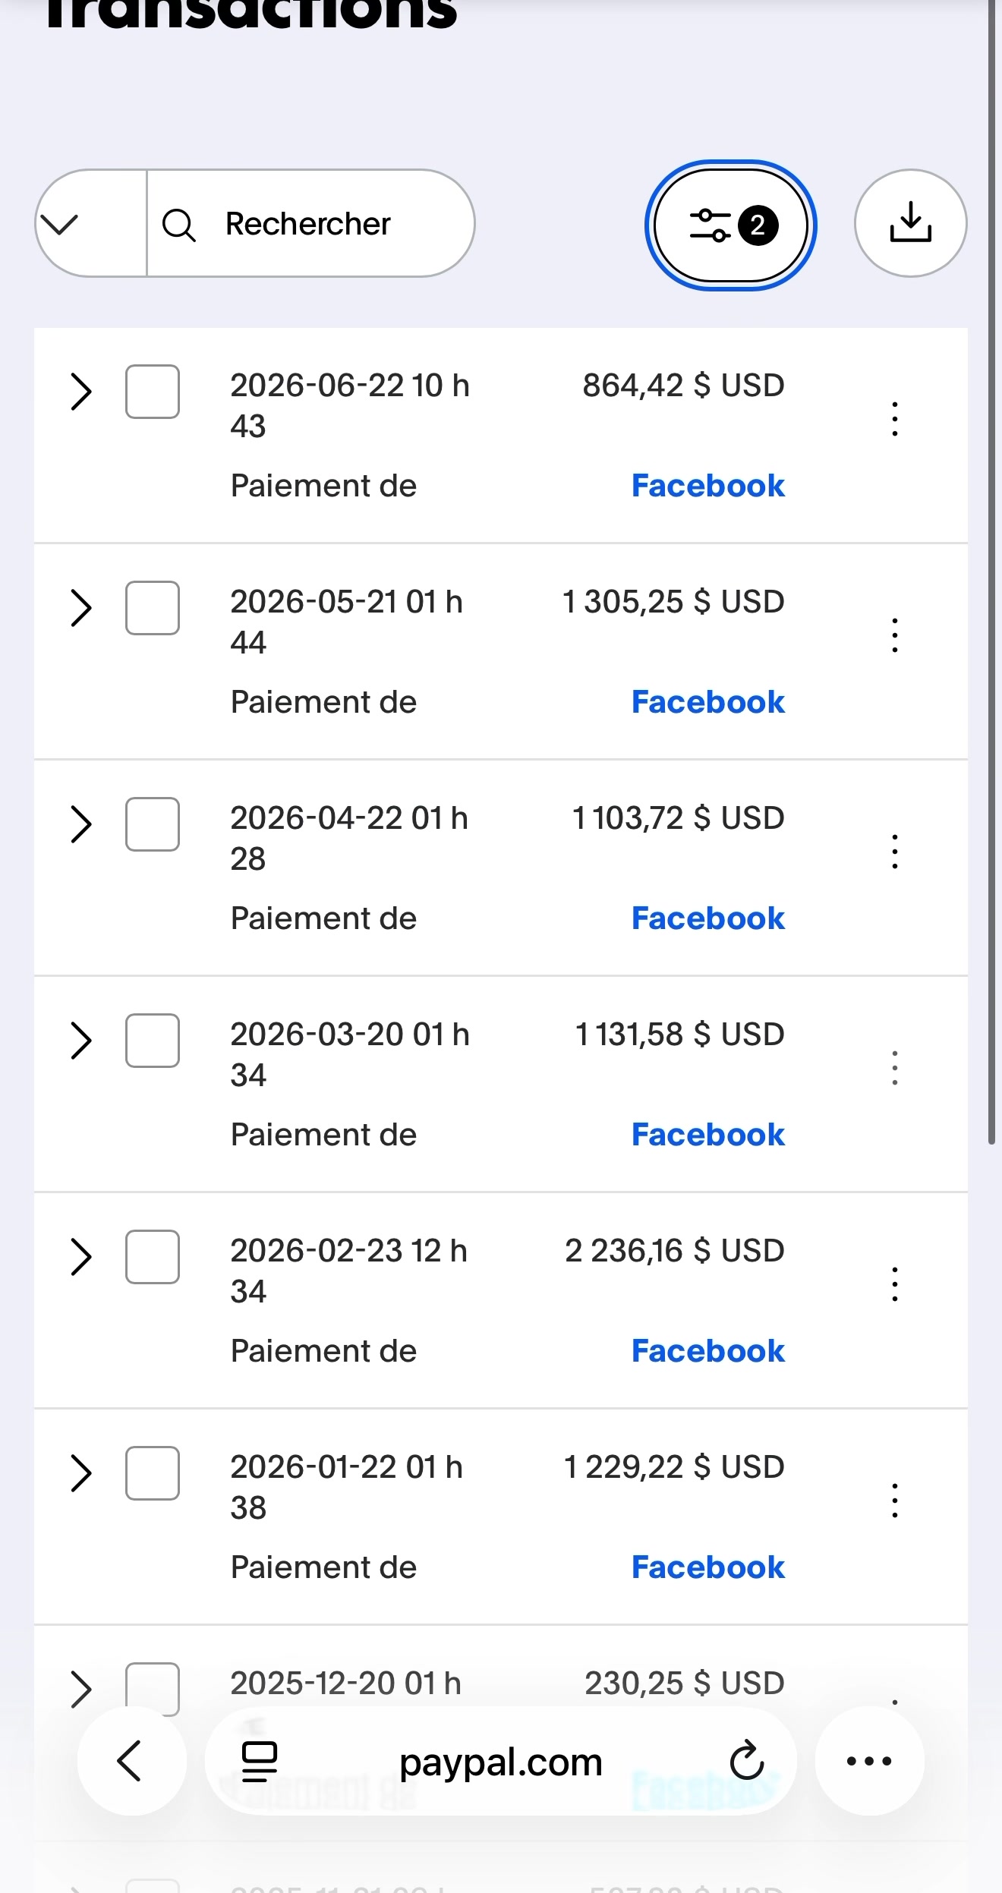Select checkbox for 2026-04-22 transaction
Image resolution: width=1002 pixels, height=1893 pixels.
tap(153, 824)
